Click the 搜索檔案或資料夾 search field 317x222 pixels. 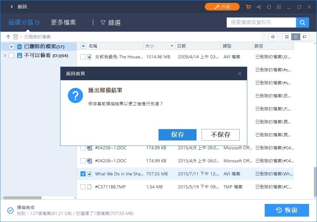coord(261,23)
